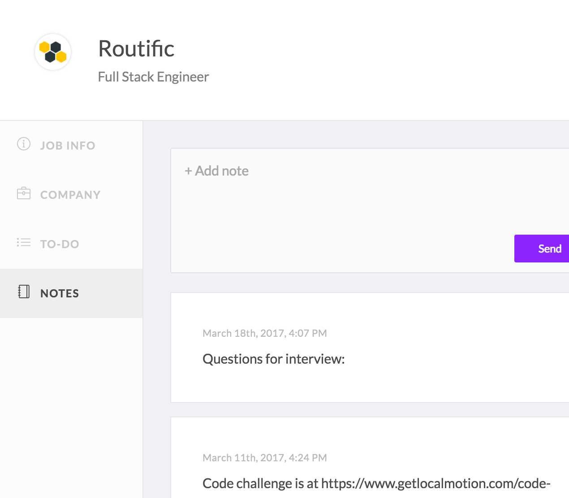Click the Job Info circled-i icon
This screenshot has width=569, height=498.
coord(24,144)
